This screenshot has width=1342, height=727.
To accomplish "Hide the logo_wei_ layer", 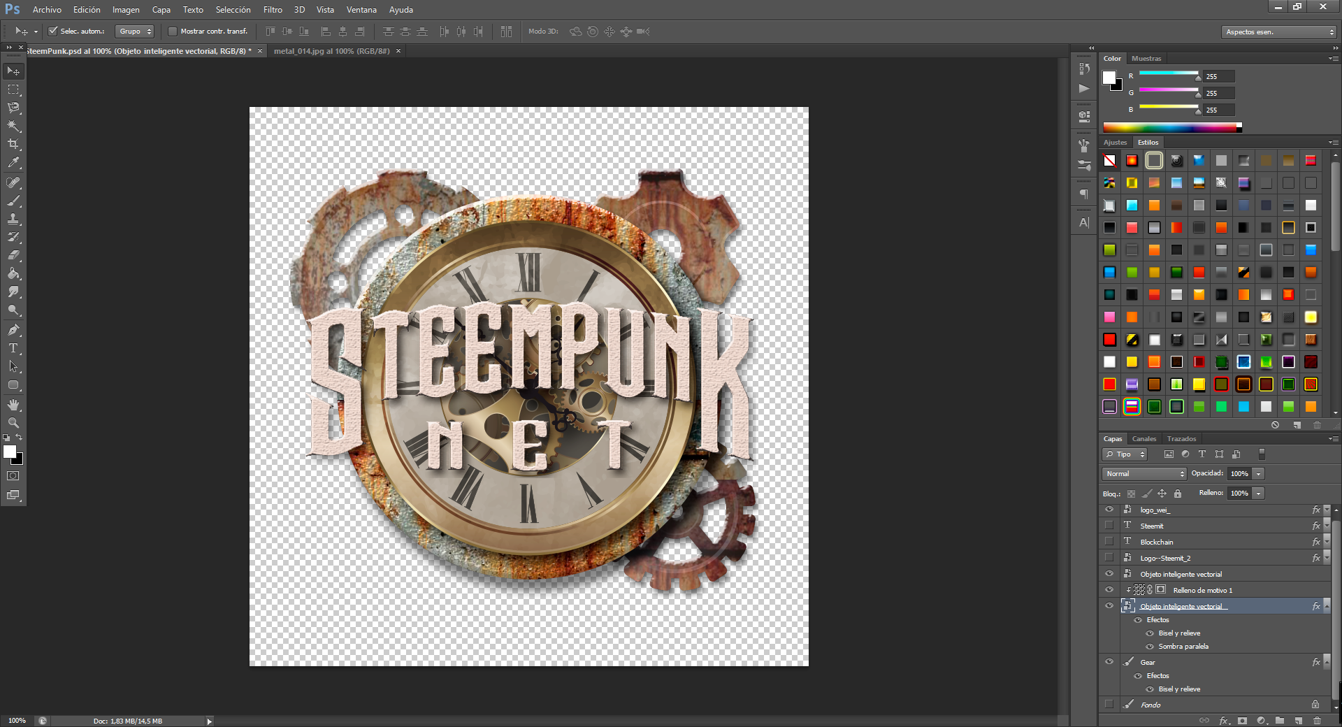I will pos(1109,510).
